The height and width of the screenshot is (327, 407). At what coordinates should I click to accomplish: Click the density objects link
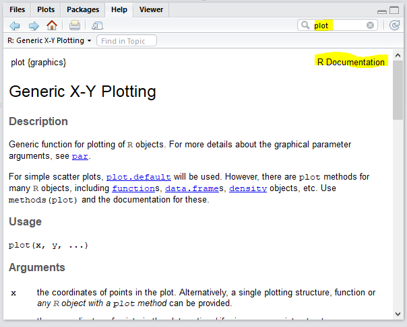[x=248, y=188]
